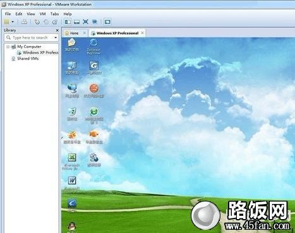Click the Send Ctrl+Alt+Del toolbar icon
This screenshot has width=295, height=233.
click(24, 21)
